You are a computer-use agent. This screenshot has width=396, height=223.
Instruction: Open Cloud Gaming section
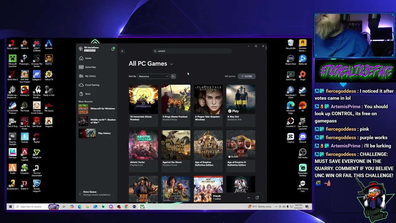coord(89,85)
